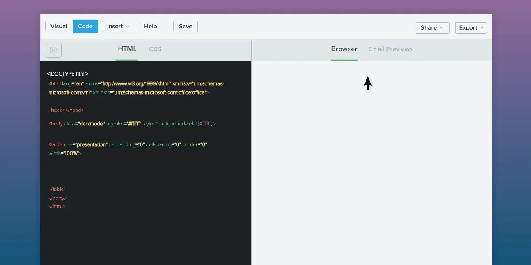Click the table role="presentation" line
This screenshot has width=531, height=265.
pos(128,144)
